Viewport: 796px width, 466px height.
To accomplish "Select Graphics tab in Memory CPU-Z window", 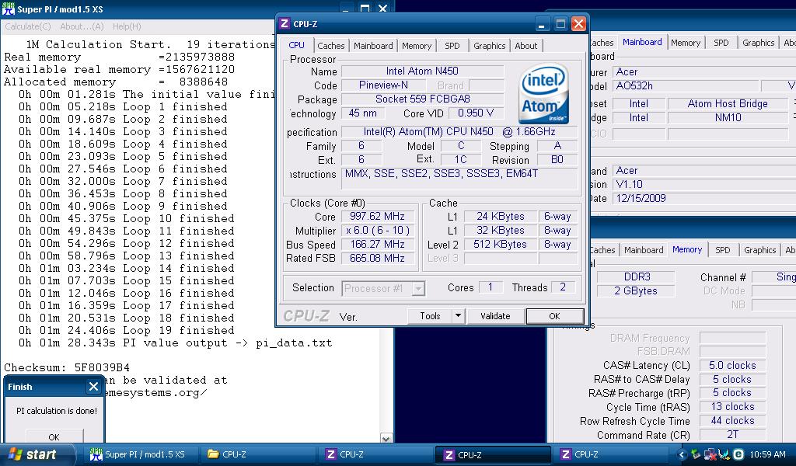I will click(x=760, y=250).
